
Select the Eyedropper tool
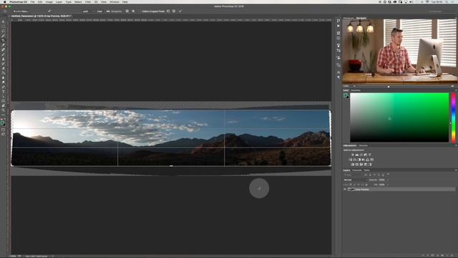point(3,44)
